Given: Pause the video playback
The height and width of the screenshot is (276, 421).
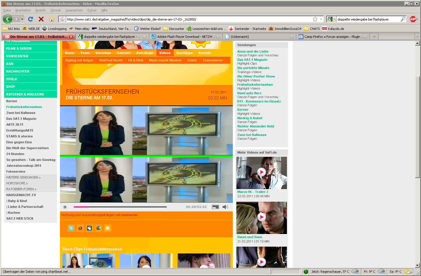Looking at the screenshot, I should click(x=65, y=207).
